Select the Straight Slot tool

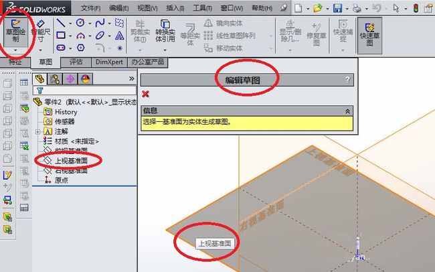click(x=61, y=48)
